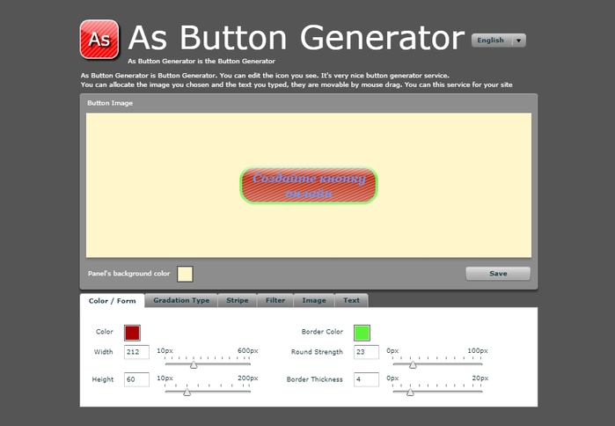This screenshot has height=426, width=615.
Task: Click the Round Strength slider handle
Action: (x=413, y=364)
